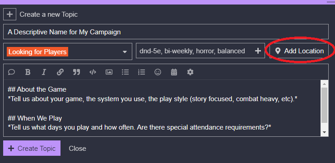Create a bulleted list

pyautogui.click(x=125, y=72)
